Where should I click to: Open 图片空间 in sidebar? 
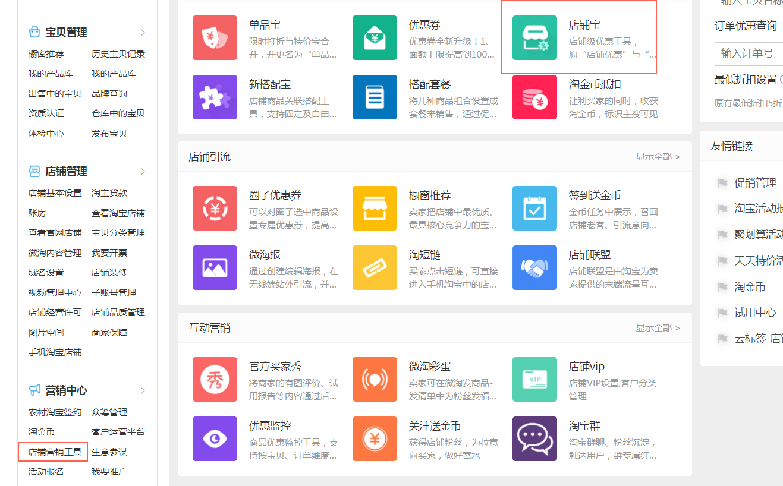46,333
